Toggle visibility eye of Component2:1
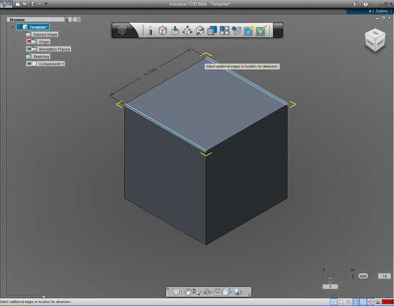Image resolution: width=394 pixels, height=306 pixels. click(x=29, y=63)
